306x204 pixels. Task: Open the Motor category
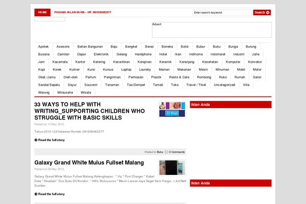pos(257,69)
